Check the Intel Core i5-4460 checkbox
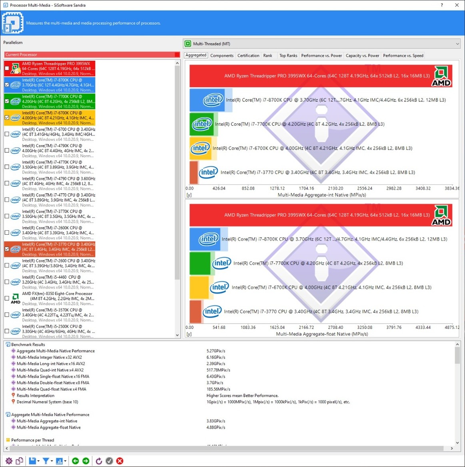The width and height of the screenshot is (465, 467). pos(7,282)
